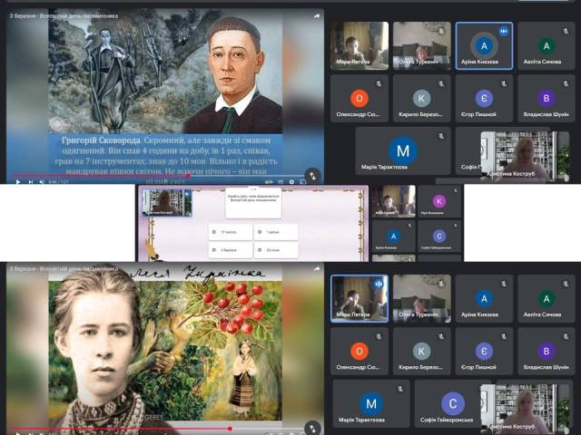
Task: Click the blue M avatar of Марія, top meeting
Action: coord(403,150)
